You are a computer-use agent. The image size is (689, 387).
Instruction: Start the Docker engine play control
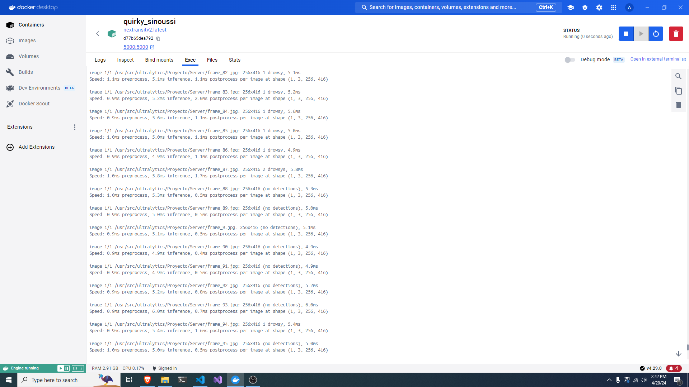(x=60, y=368)
